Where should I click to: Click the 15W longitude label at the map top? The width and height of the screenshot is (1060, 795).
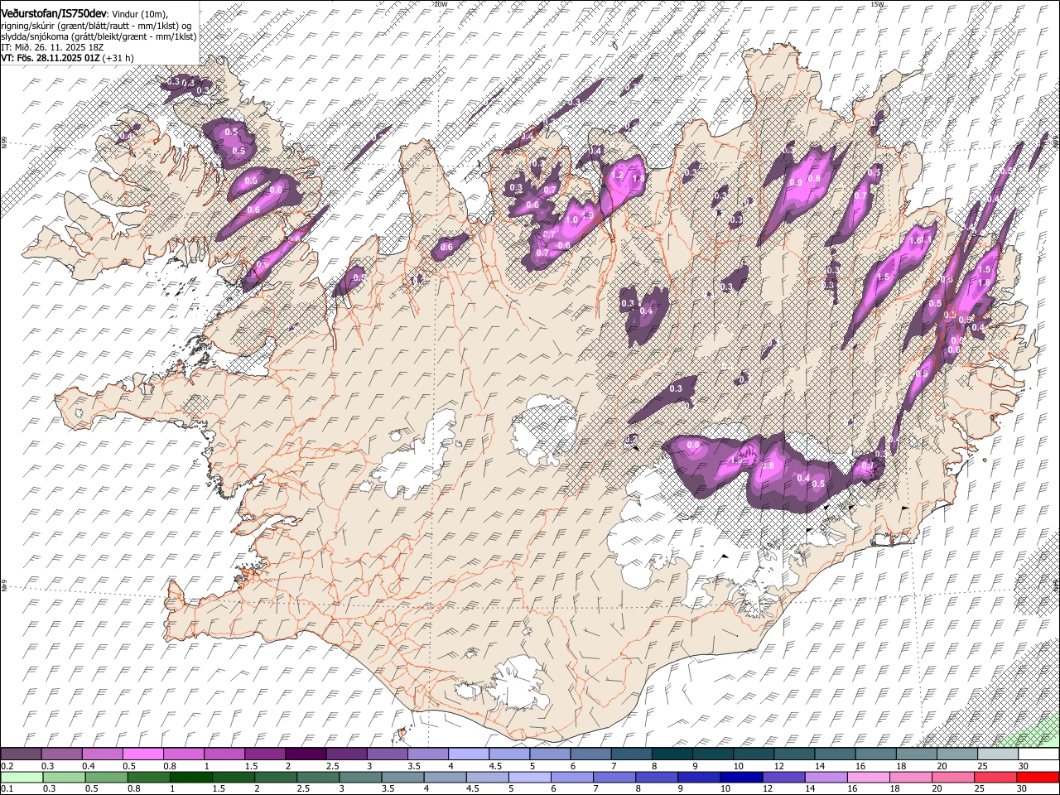(x=877, y=4)
